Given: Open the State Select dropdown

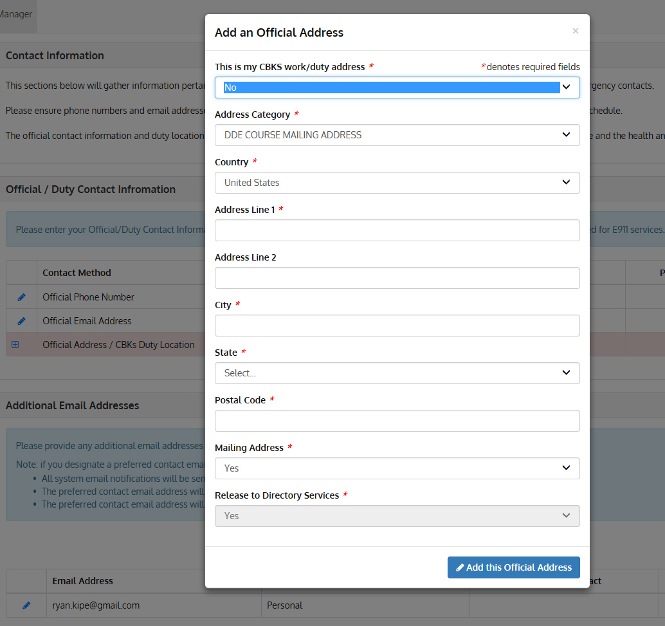Looking at the screenshot, I should 397,373.
